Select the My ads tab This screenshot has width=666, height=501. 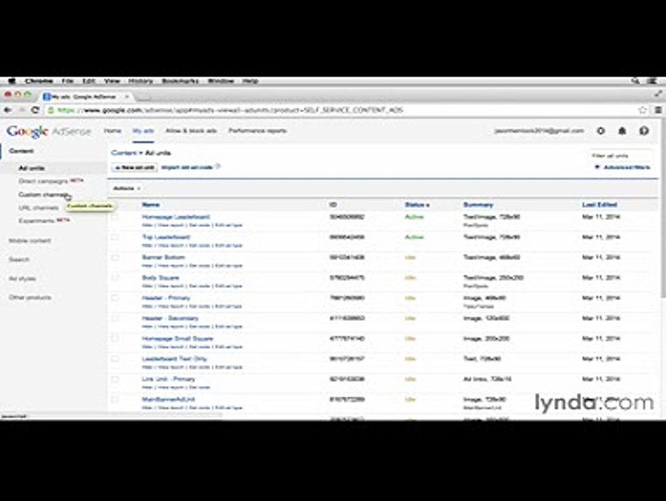tap(143, 131)
